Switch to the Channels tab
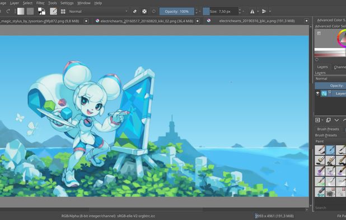The width and height of the screenshot is (346, 220). (x=339, y=67)
